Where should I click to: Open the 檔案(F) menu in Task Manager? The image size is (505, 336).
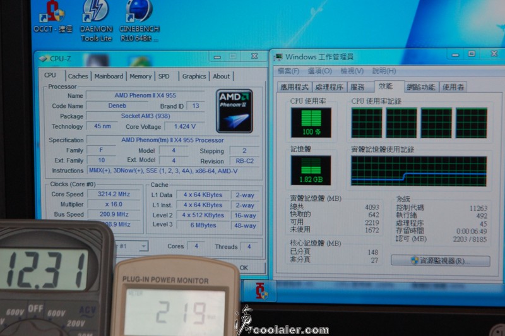point(288,71)
